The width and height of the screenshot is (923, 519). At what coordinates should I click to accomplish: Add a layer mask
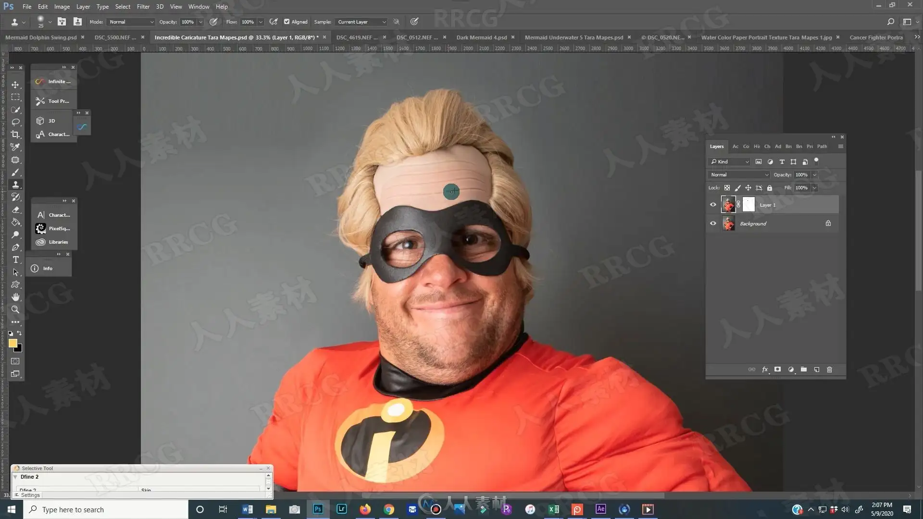[777, 370]
